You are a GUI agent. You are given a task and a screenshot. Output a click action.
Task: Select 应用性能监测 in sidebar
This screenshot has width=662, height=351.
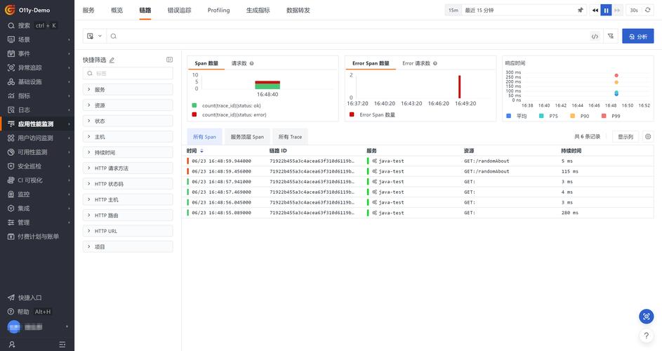click(x=37, y=124)
